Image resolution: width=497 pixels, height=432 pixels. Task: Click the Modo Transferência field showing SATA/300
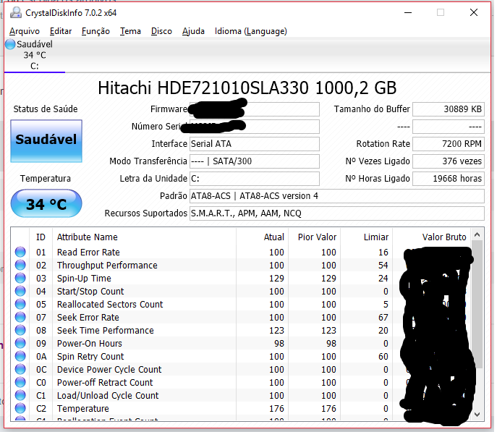pyautogui.click(x=254, y=161)
